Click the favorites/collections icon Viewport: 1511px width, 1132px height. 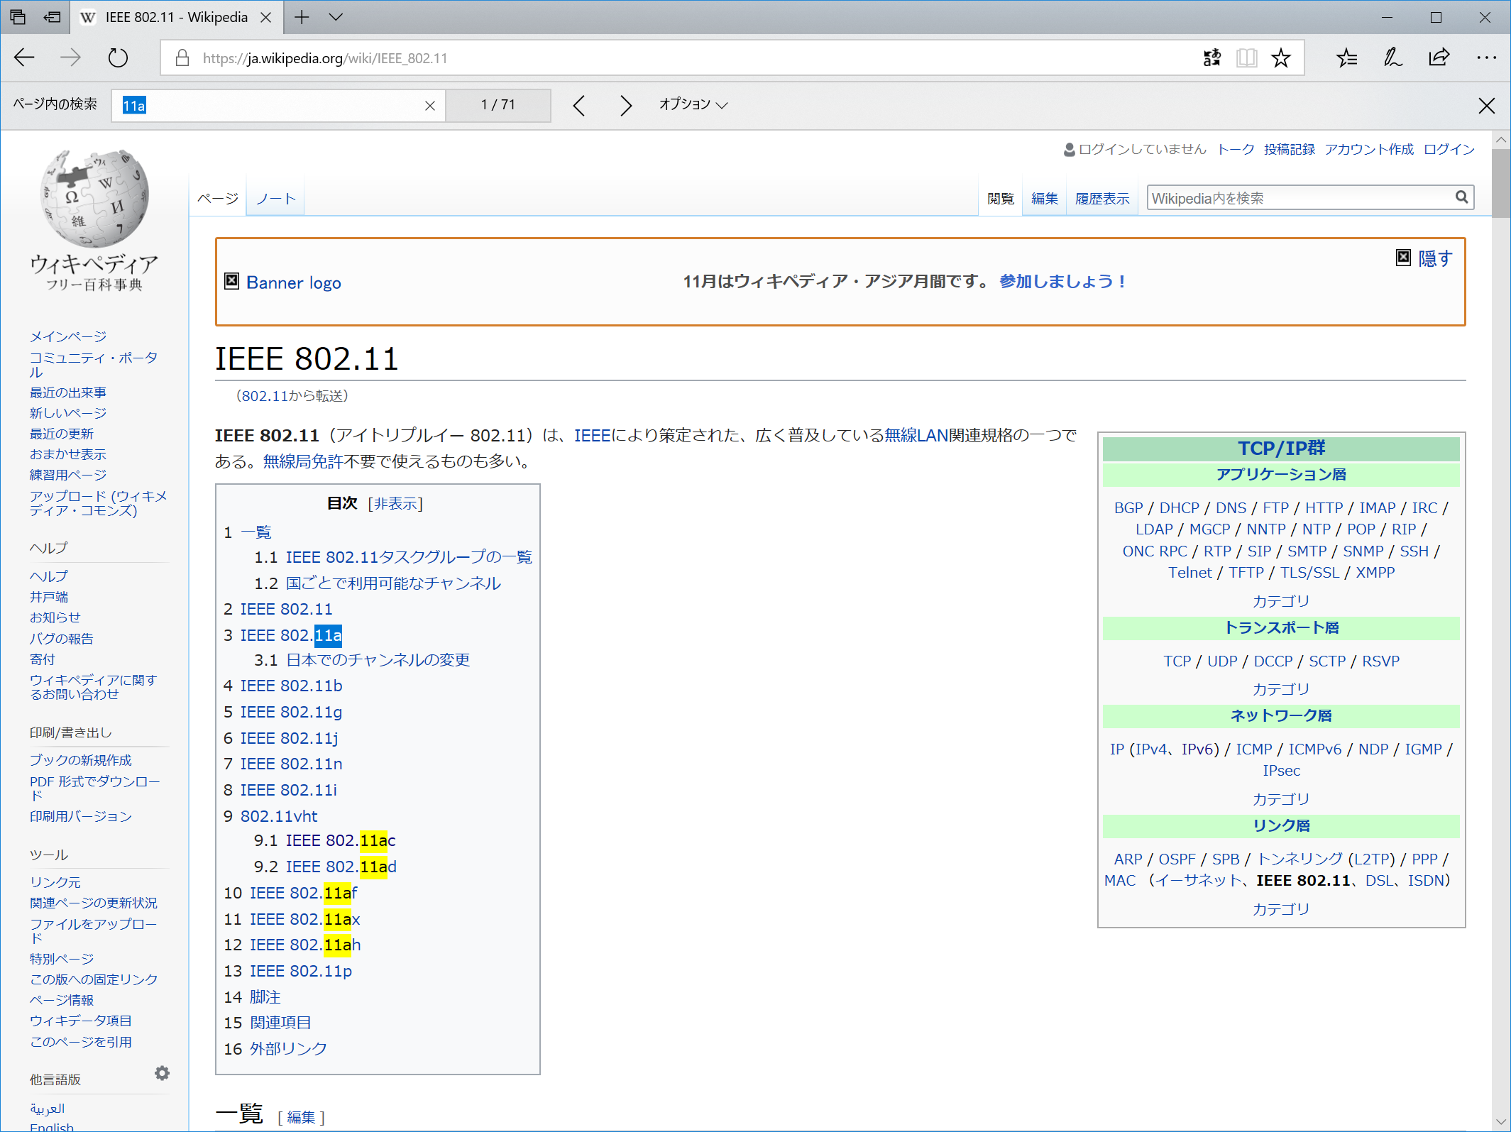click(x=1344, y=57)
